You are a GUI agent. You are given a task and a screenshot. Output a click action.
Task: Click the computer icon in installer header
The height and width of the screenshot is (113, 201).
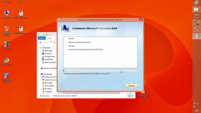[65, 29]
